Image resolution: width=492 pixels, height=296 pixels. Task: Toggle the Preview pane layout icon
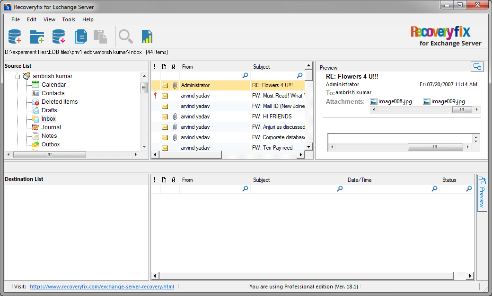click(477, 67)
